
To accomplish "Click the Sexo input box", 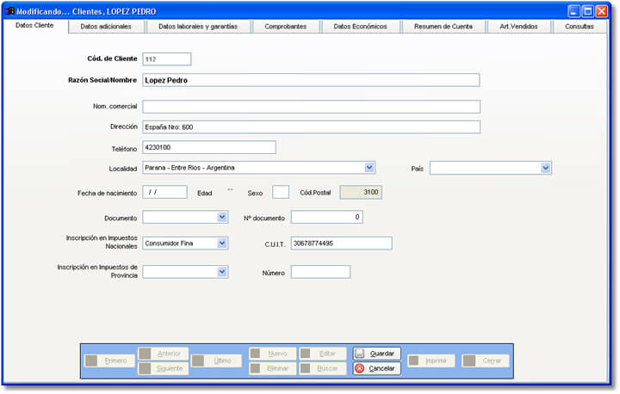I will click(281, 193).
